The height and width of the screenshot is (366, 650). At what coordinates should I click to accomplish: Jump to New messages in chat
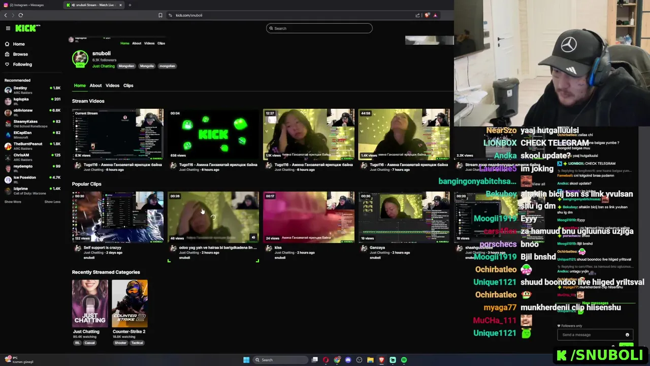(x=595, y=303)
